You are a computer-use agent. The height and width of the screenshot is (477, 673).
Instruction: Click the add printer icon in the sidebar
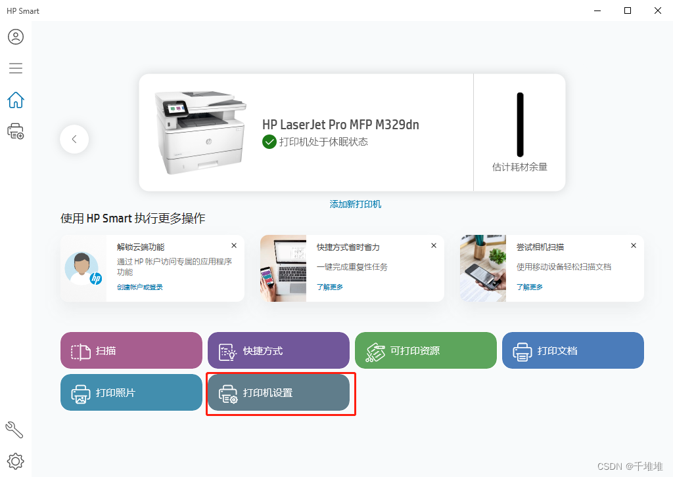[x=16, y=131]
